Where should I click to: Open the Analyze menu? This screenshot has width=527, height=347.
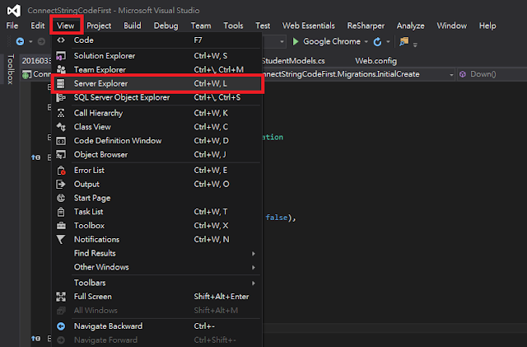click(x=410, y=26)
